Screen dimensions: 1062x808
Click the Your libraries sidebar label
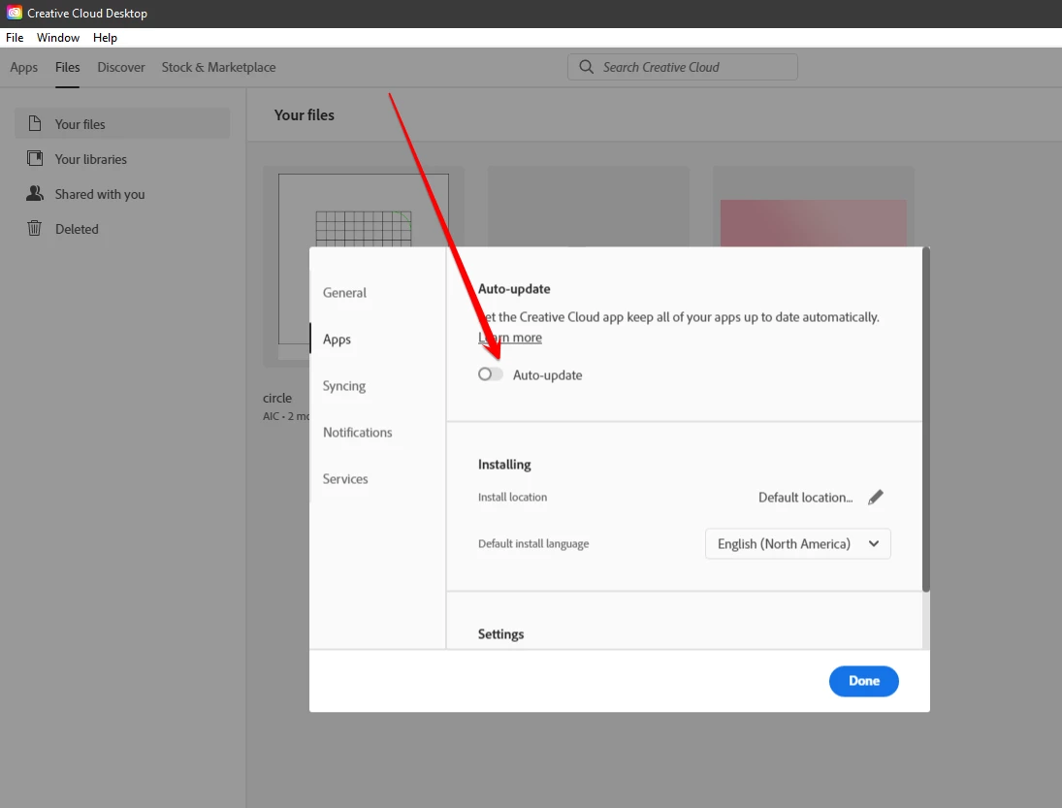[x=91, y=159]
